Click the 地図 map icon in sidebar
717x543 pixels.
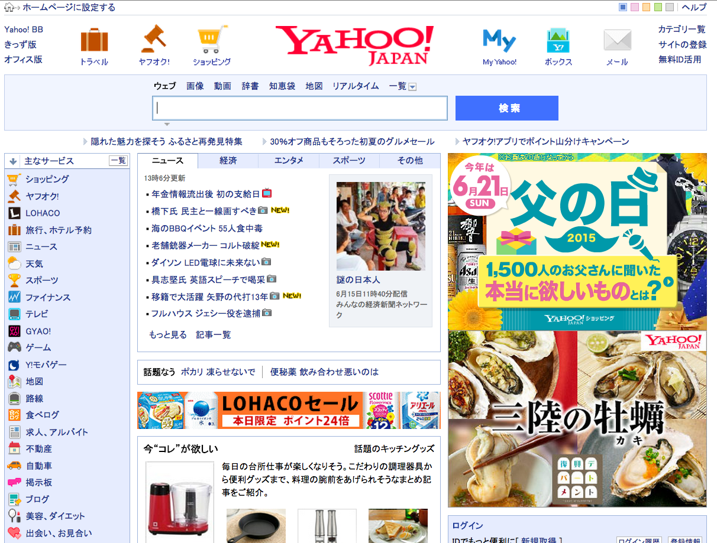(15, 381)
